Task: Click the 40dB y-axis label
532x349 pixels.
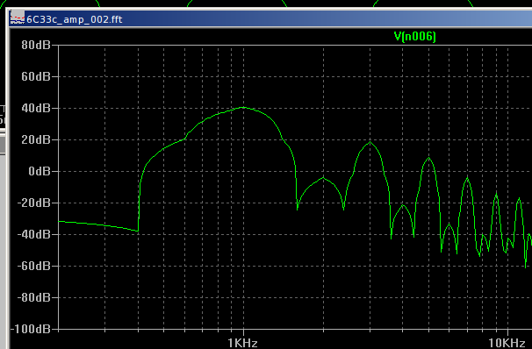Action: click(36, 108)
